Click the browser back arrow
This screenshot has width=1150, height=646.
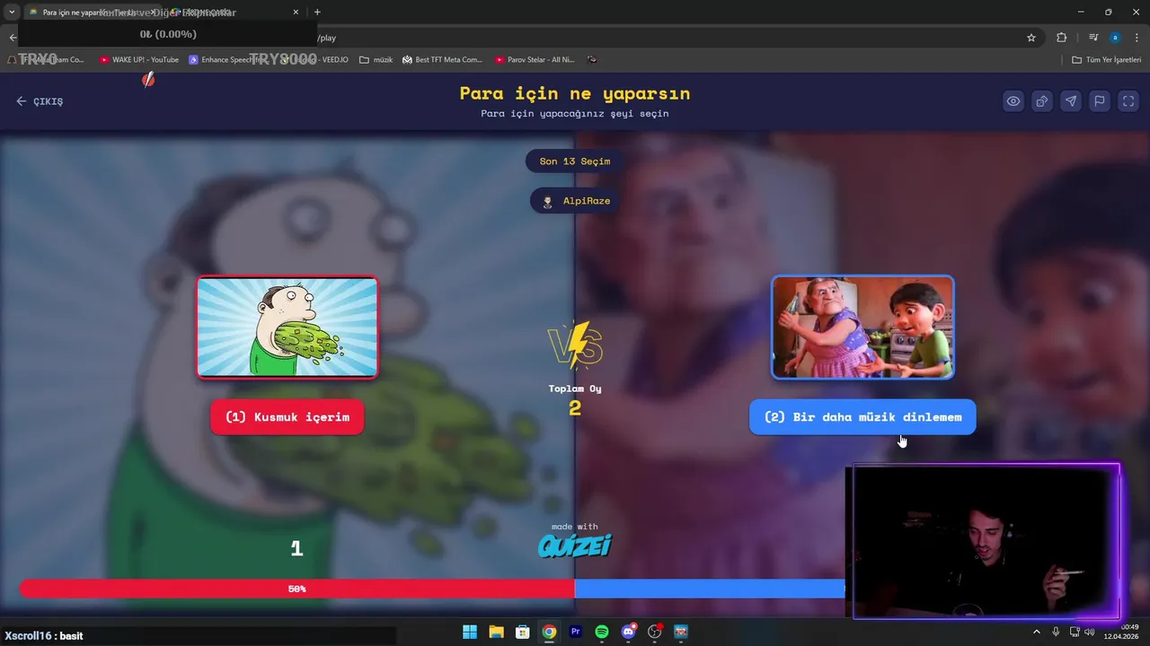13,38
